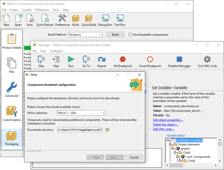Click Cancel in the Setup dialog

[134, 157]
